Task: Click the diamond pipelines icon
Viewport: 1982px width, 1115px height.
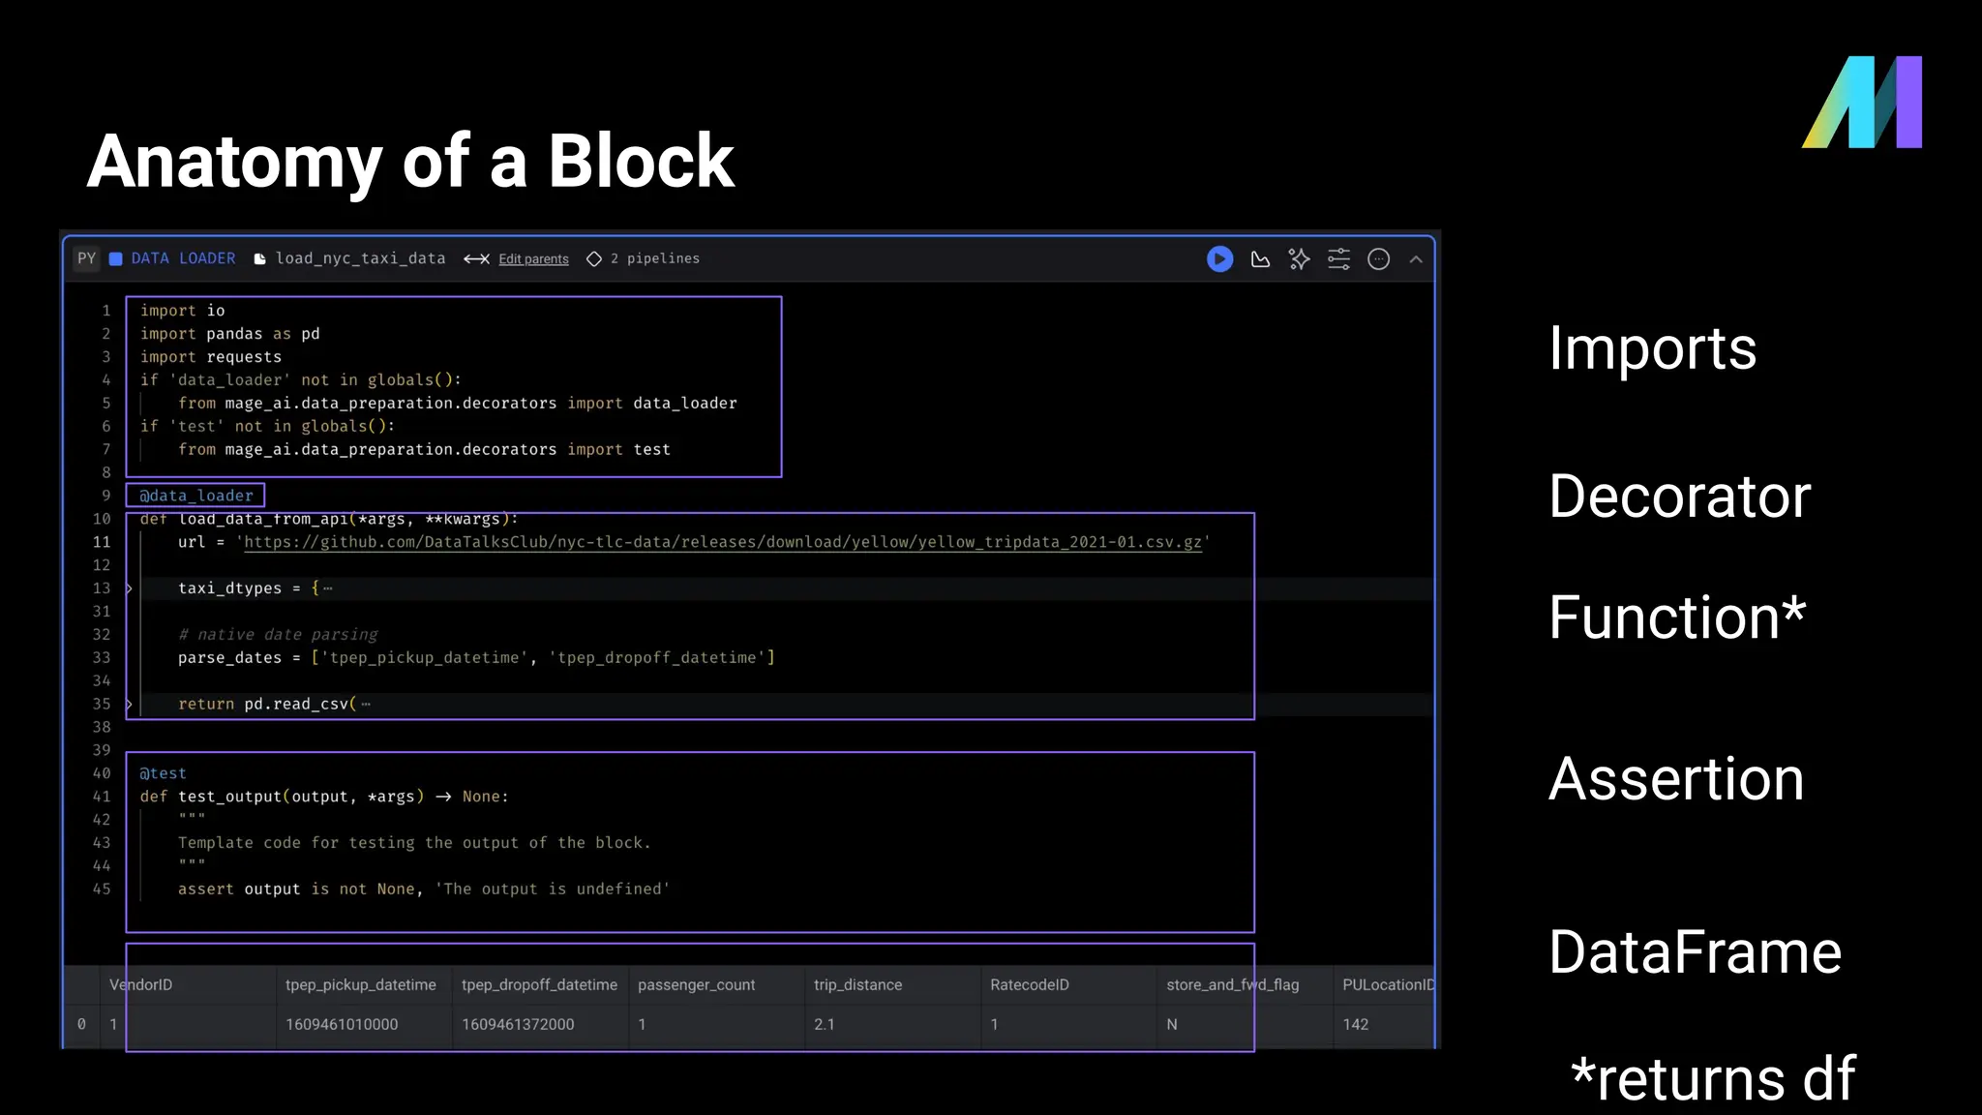Action: pyautogui.click(x=594, y=259)
